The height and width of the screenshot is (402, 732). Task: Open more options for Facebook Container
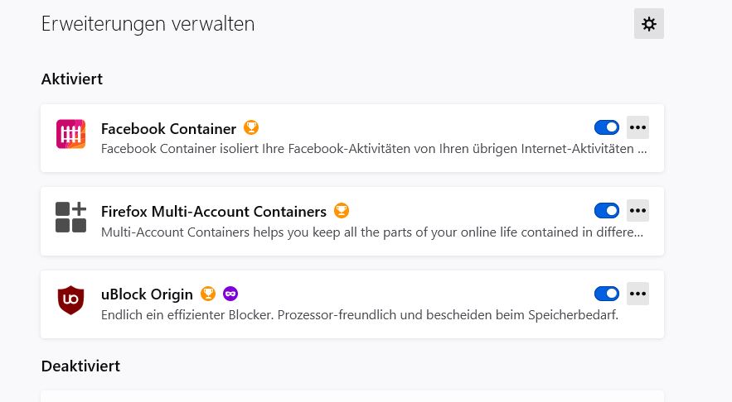tap(637, 127)
